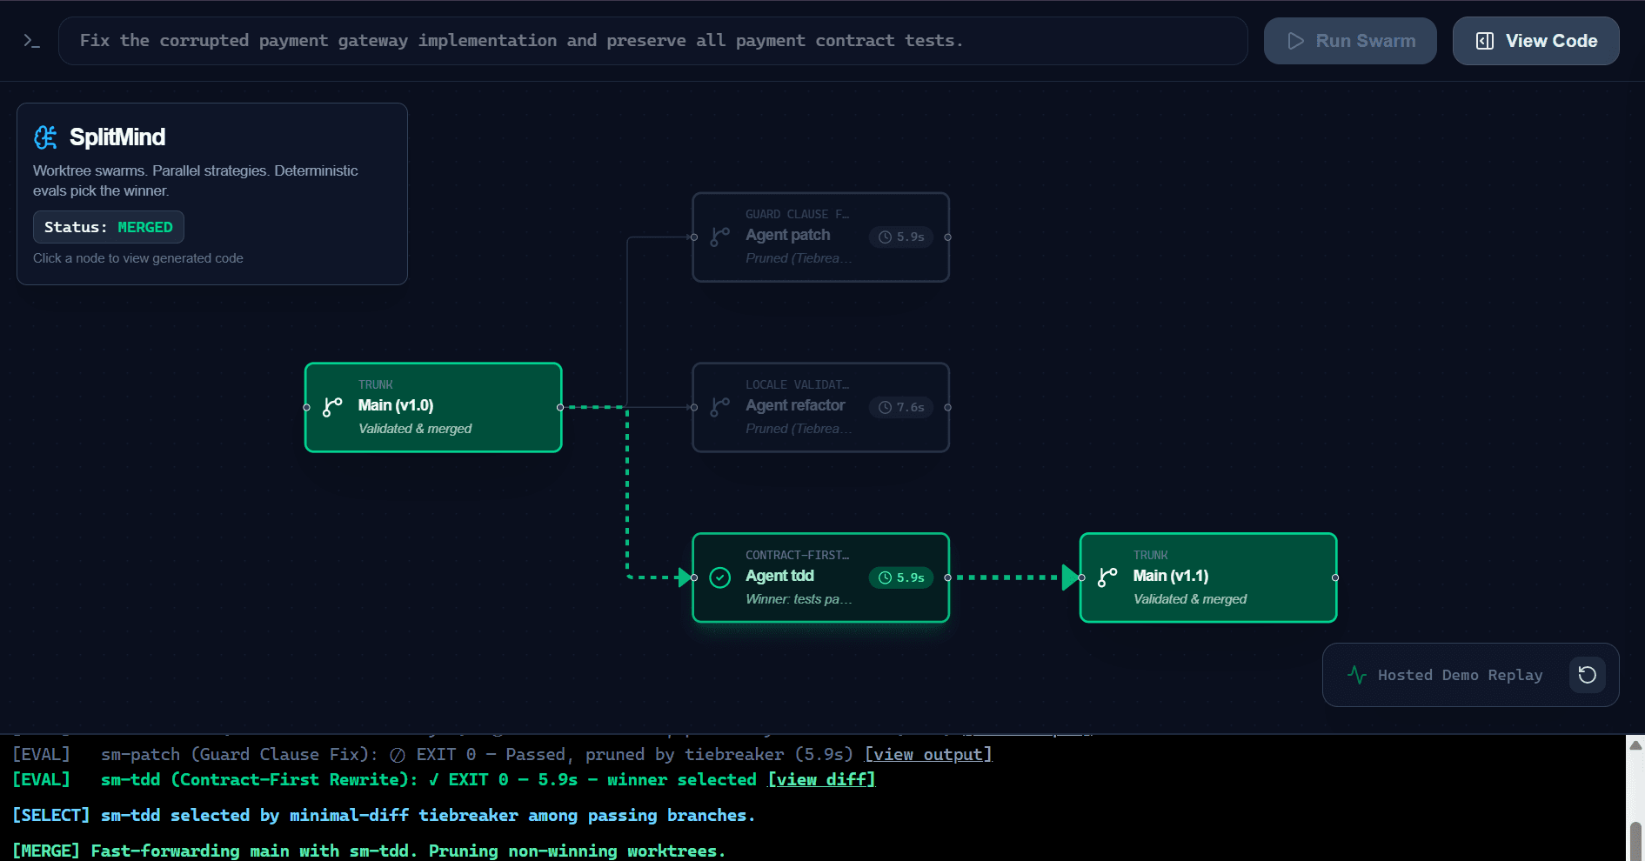The width and height of the screenshot is (1645, 861).
Task: Click the Hosted Demo Replay label
Action: (1460, 675)
